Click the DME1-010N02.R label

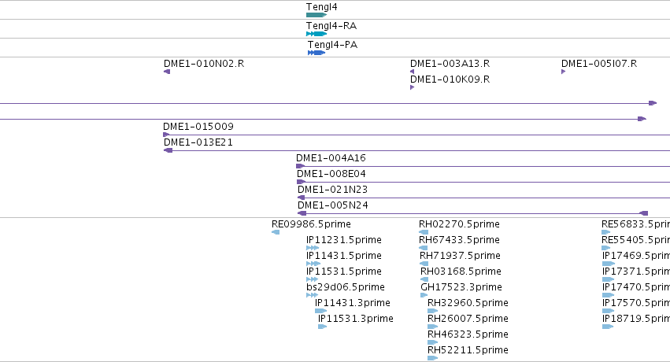204,64
